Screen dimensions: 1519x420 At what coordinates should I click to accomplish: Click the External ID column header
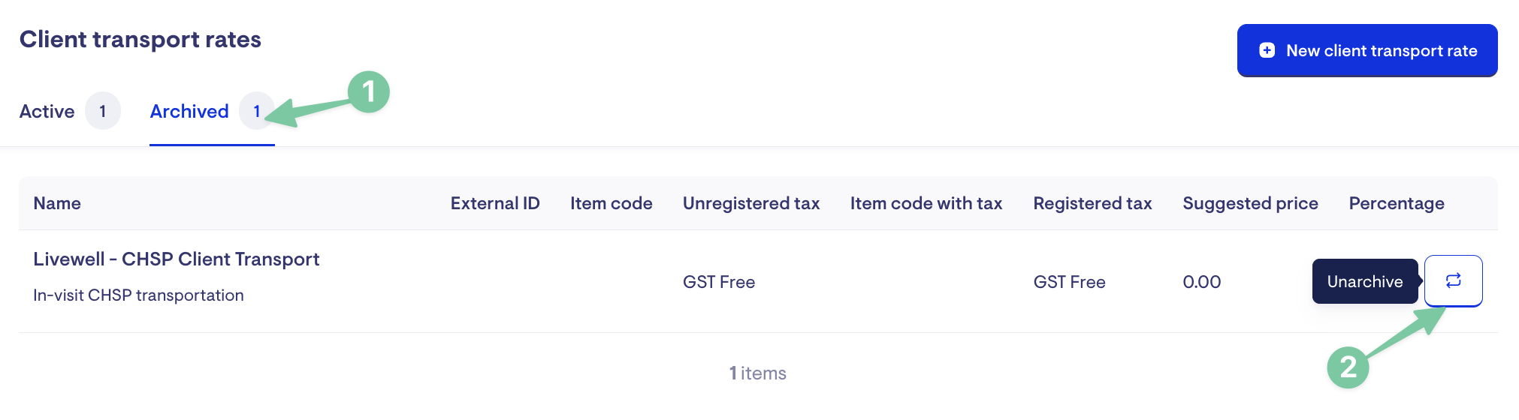pyautogui.click(x=495, y=203)
